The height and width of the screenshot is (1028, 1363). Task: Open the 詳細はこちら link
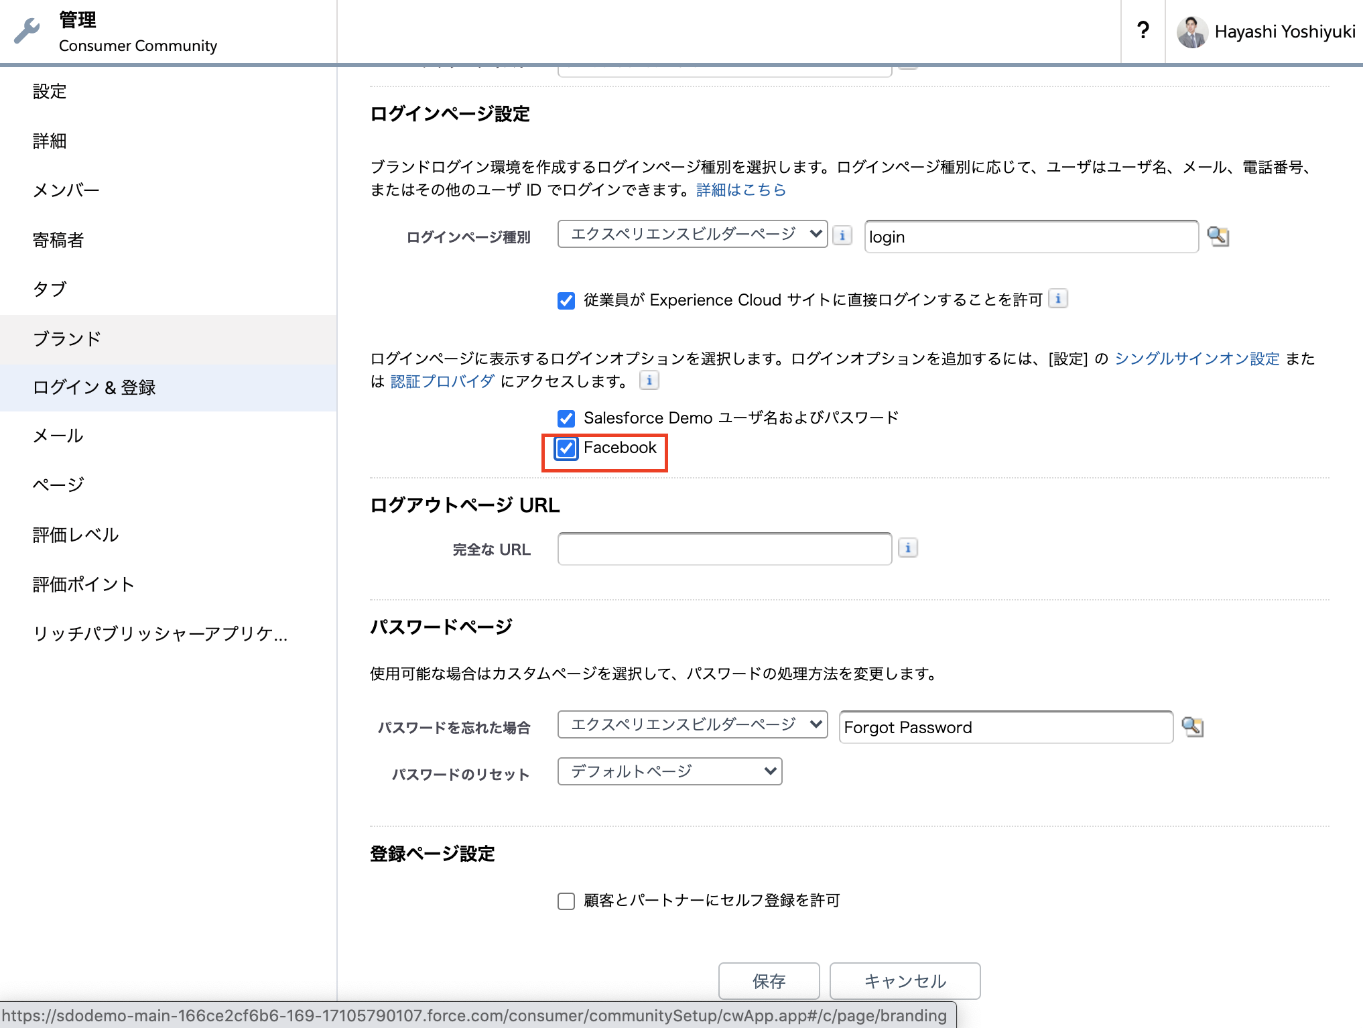[740, 190]
